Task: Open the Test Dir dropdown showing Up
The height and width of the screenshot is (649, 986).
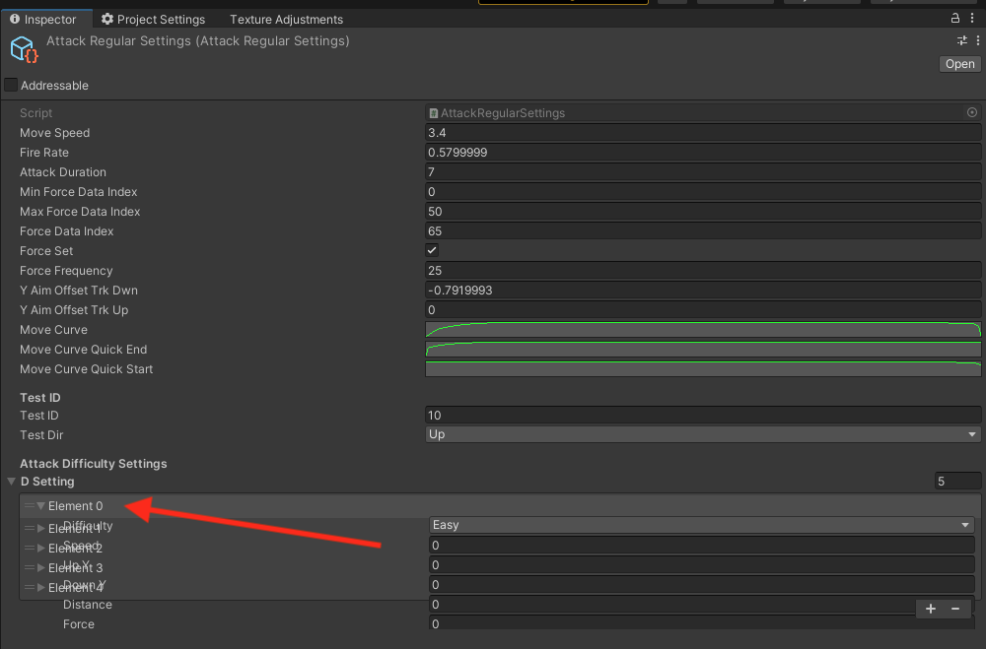Action: [x=702, y=434]
